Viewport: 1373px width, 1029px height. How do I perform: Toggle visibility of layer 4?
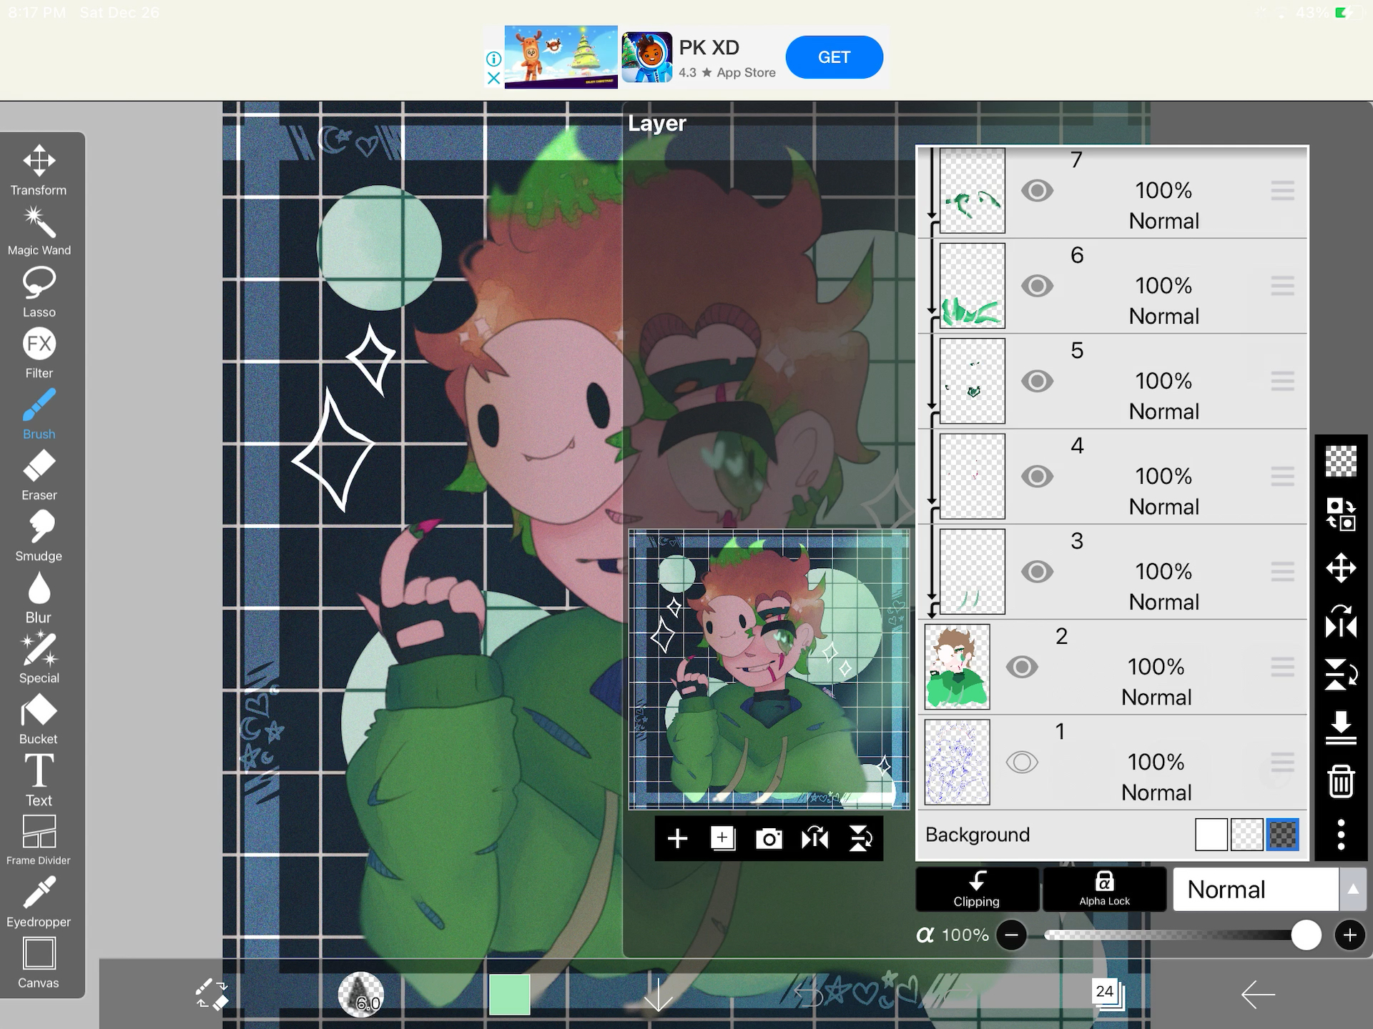[x=1037, y=476]
